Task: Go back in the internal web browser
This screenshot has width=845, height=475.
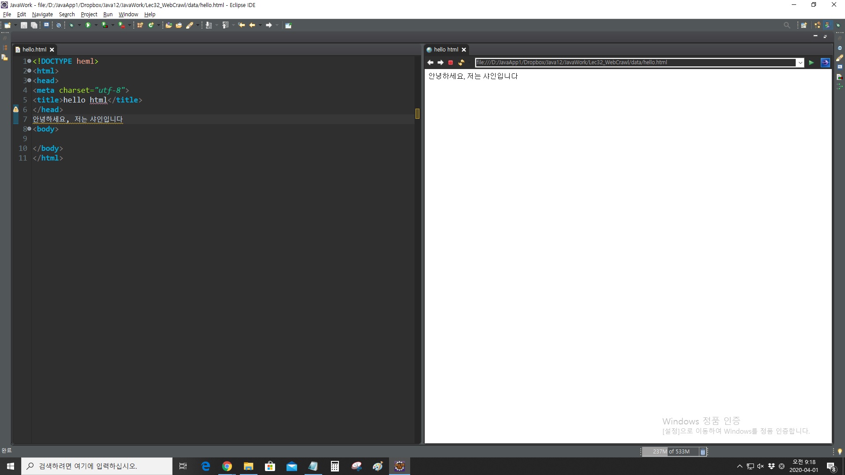Action: pos(430,62)
